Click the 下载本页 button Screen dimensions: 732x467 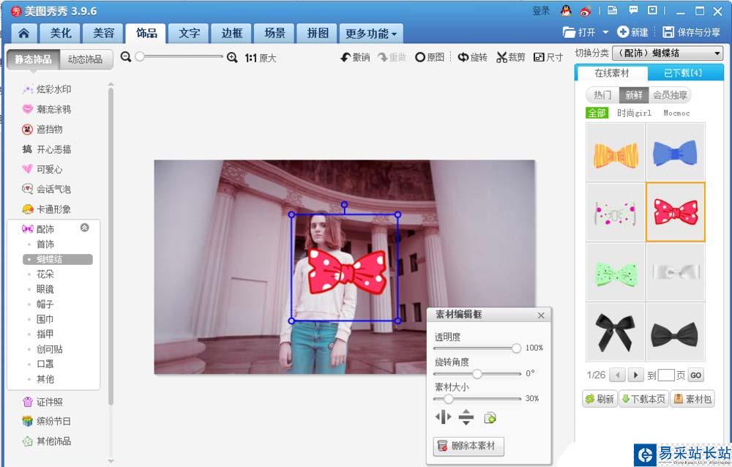[x=643, y=399]
